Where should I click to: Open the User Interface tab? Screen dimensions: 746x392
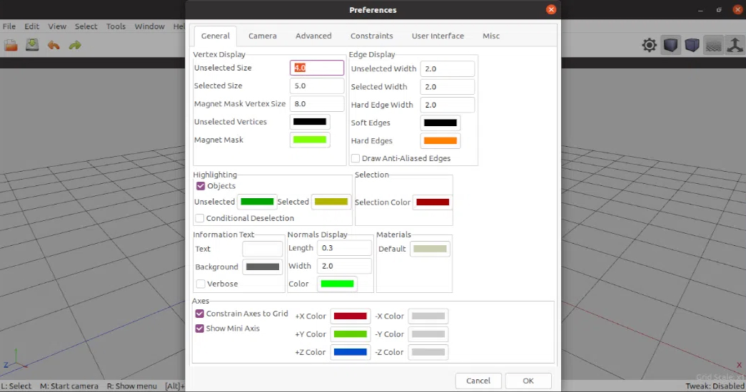click(438, 36)
